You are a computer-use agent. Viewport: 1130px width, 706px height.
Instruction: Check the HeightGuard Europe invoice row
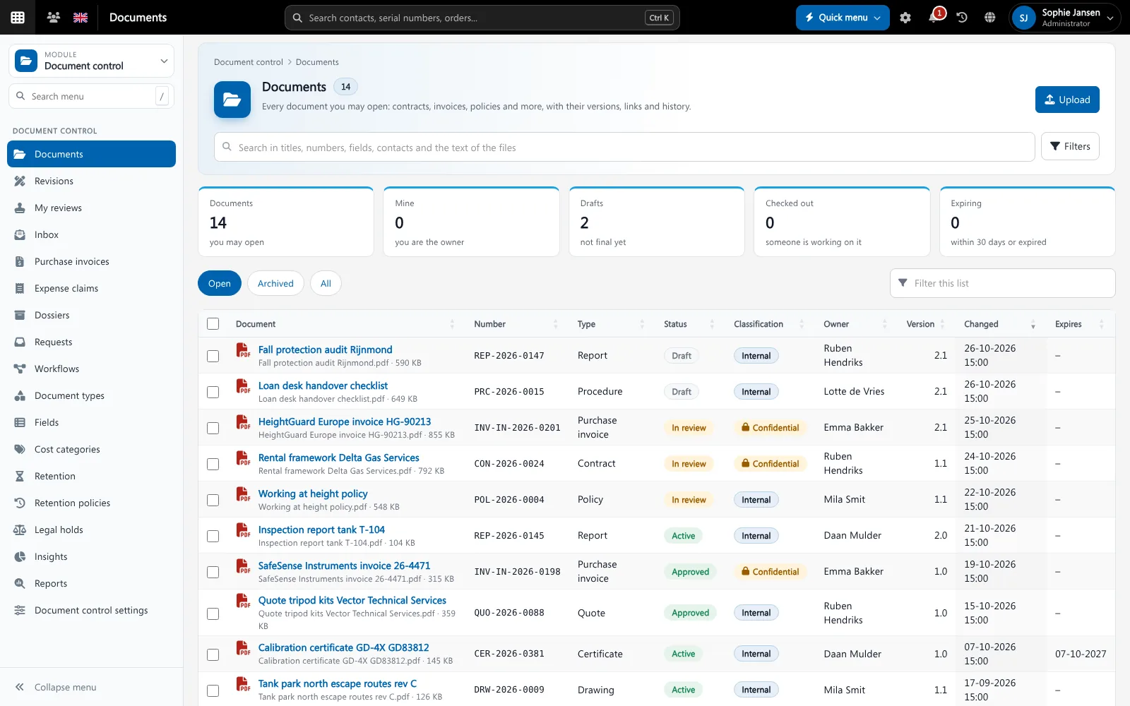[x=213, y=428]
